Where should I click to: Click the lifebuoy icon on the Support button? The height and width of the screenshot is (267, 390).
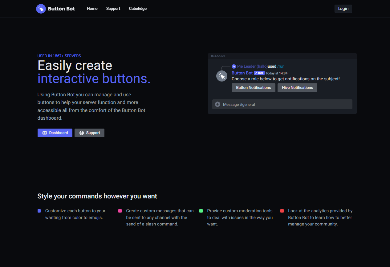[82, 133]
